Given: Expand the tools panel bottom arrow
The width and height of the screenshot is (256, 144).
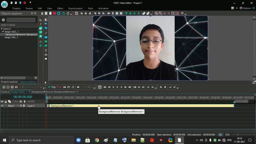Looking at the screenshot, I should pos(45,82).
